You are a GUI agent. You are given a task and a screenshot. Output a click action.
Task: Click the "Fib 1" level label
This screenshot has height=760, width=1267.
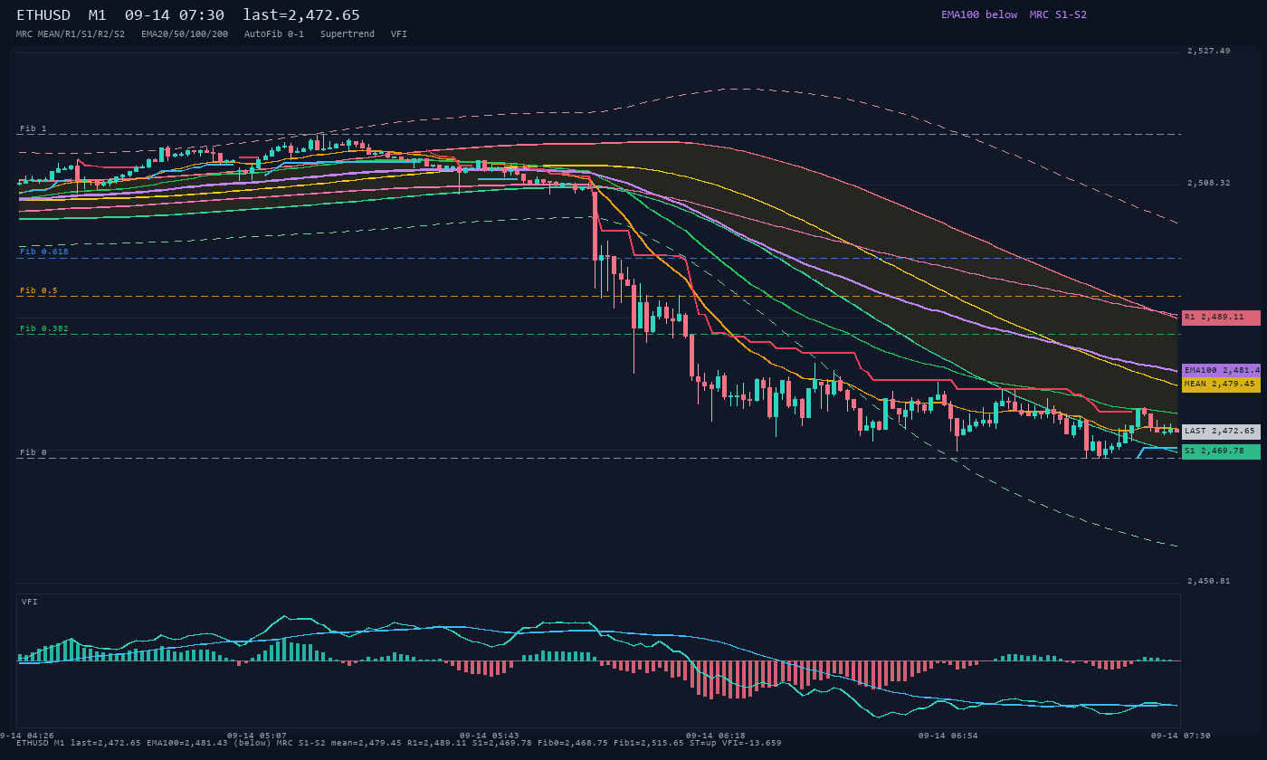(33, 128)
